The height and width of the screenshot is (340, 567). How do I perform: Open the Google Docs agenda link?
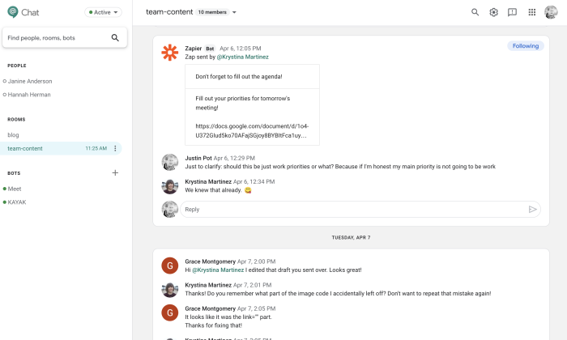tap(252, 131)
